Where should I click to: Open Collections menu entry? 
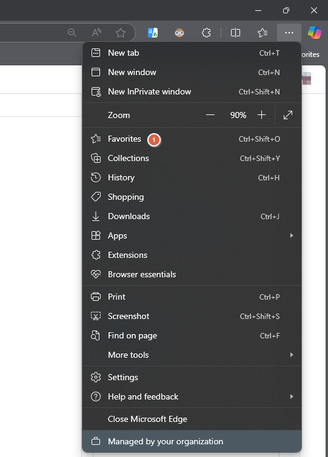[x=192, y=158]
